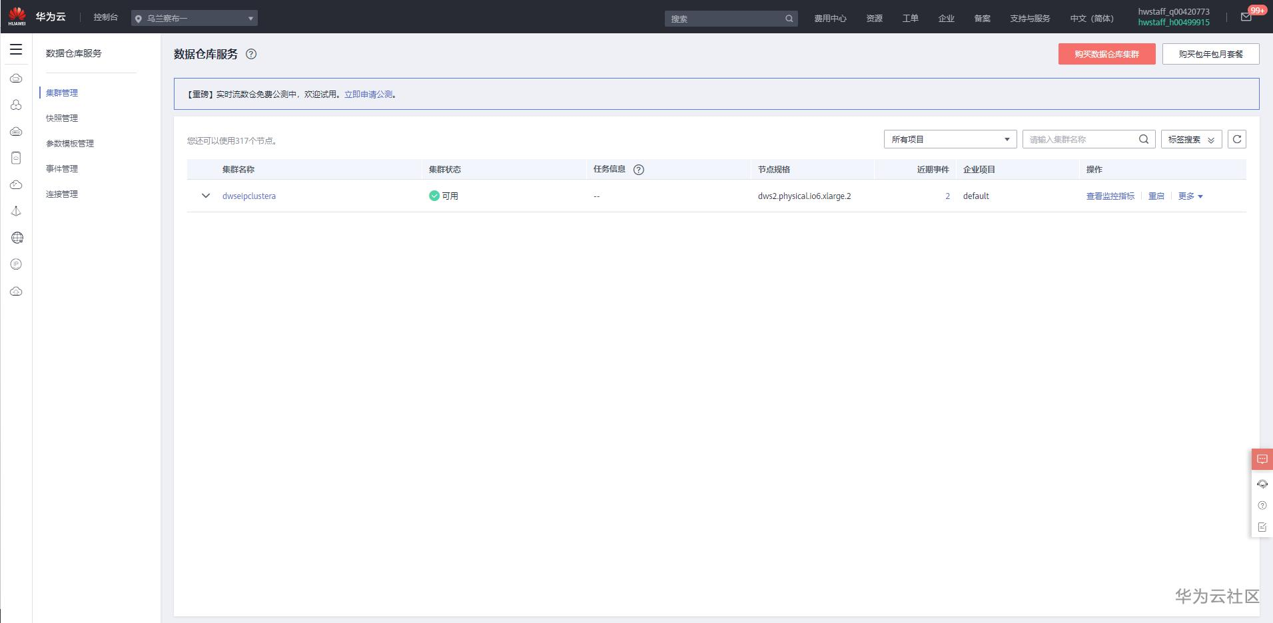Click the 立即申请公测 link

click(x=368, y=95)
